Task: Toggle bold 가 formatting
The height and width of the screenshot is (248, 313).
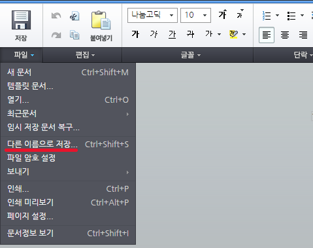Action: click(135, 34)
